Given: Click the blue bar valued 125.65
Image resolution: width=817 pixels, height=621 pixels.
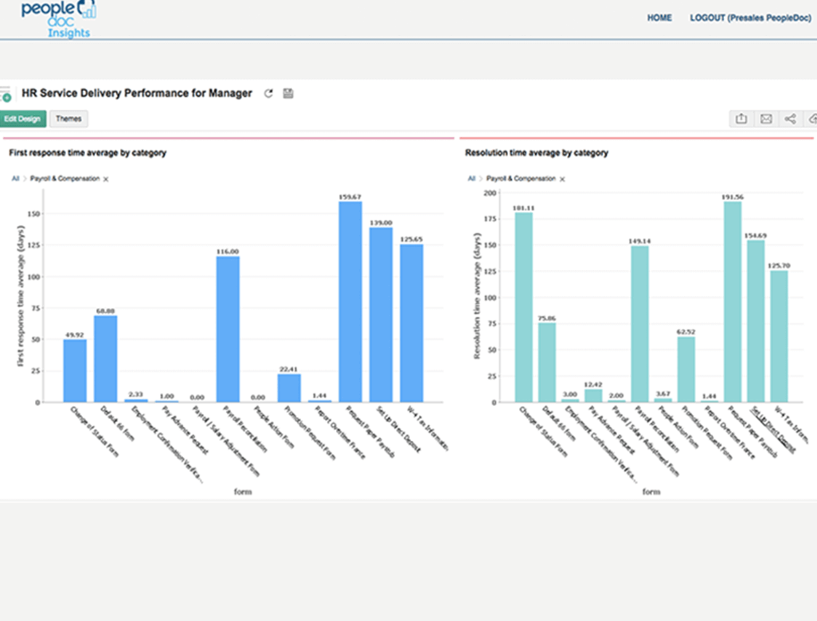Looking at the screenshot, I should 412,323.
